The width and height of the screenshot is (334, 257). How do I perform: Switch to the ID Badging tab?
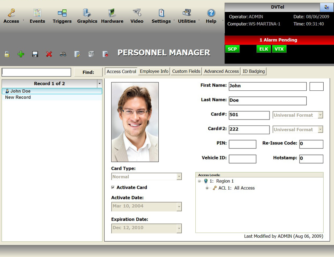point(254,71)
